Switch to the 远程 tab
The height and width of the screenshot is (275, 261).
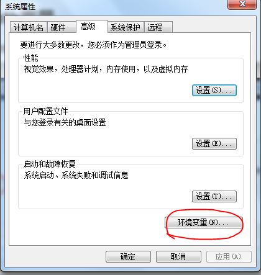pos(158,27)
